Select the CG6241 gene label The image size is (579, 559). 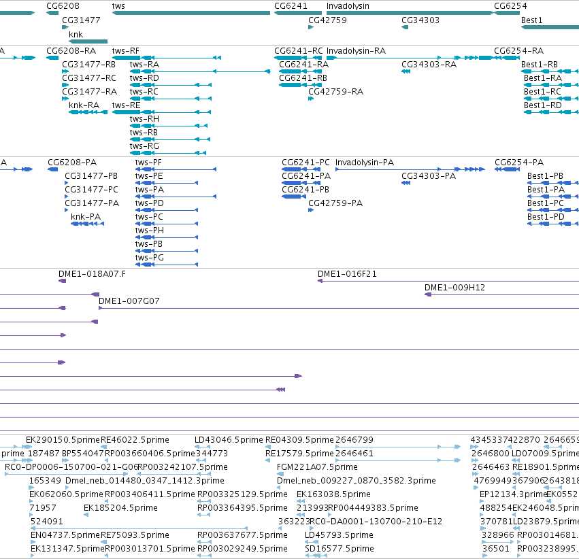(x=291, y=6)
